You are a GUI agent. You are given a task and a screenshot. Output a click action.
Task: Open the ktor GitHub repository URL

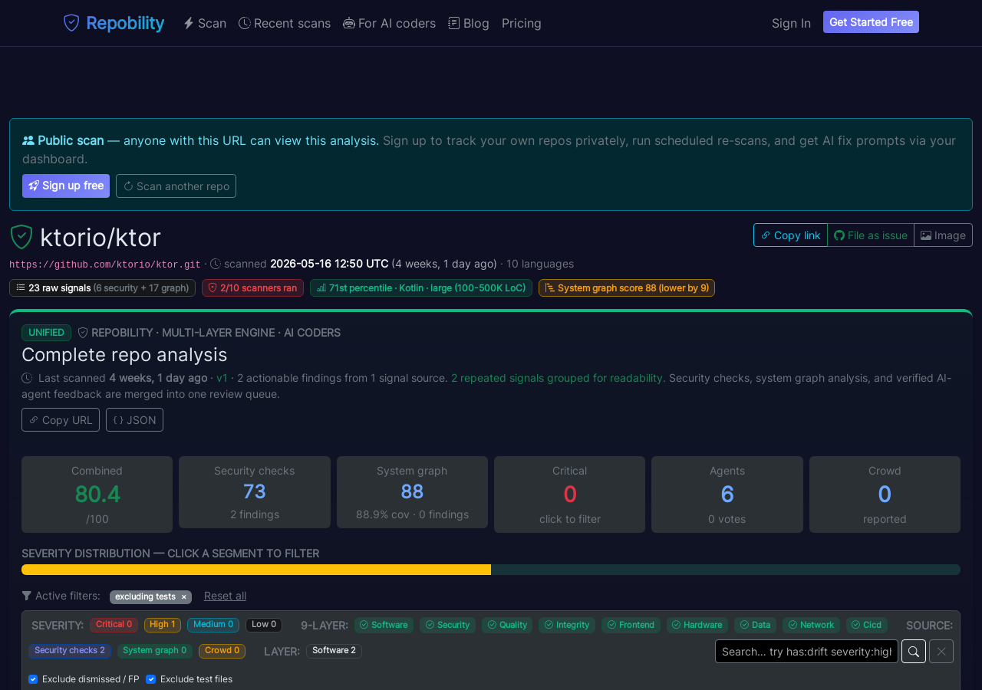point(105,264)
